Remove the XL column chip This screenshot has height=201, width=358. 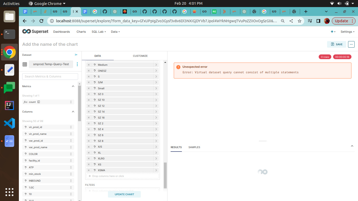click(89, 153)
